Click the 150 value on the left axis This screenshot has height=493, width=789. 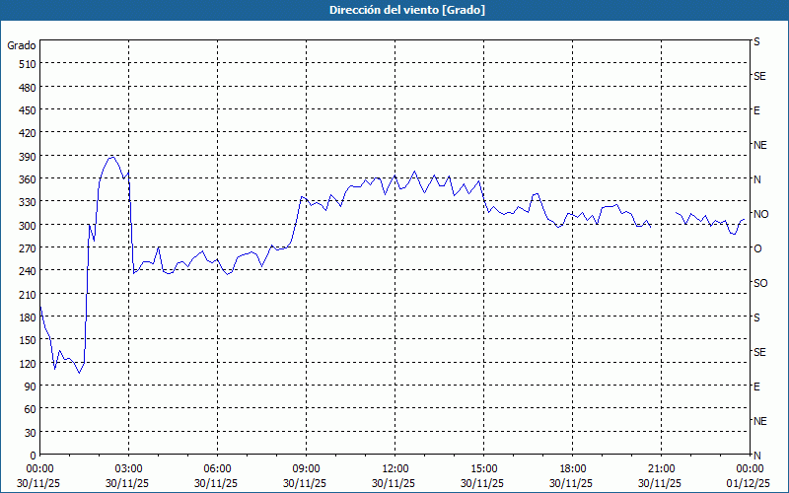click(x=29, y=340)
